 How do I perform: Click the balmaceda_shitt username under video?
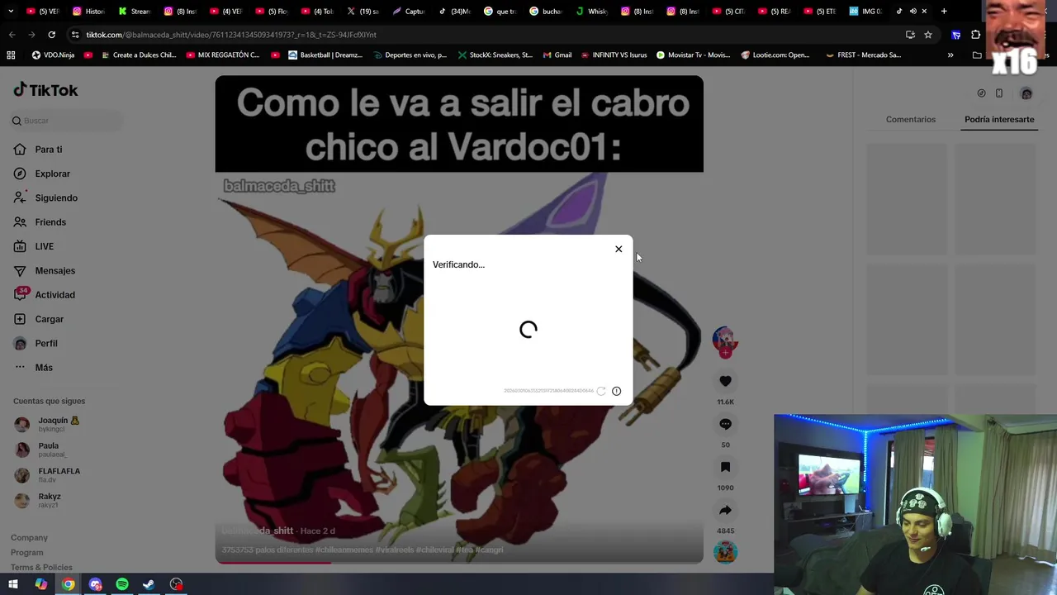coord(258,531)
